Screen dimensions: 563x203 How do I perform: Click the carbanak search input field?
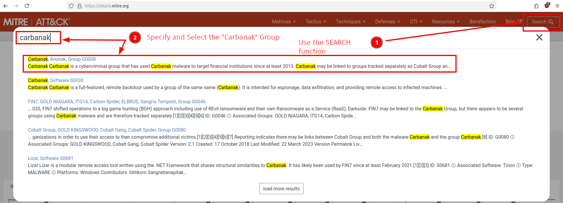pyautogui.click(x=38, y=38)
